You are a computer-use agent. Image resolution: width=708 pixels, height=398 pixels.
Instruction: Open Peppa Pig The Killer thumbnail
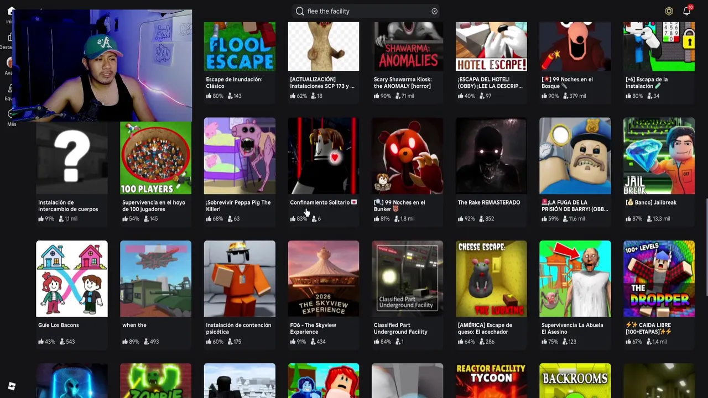coord(240,156)
